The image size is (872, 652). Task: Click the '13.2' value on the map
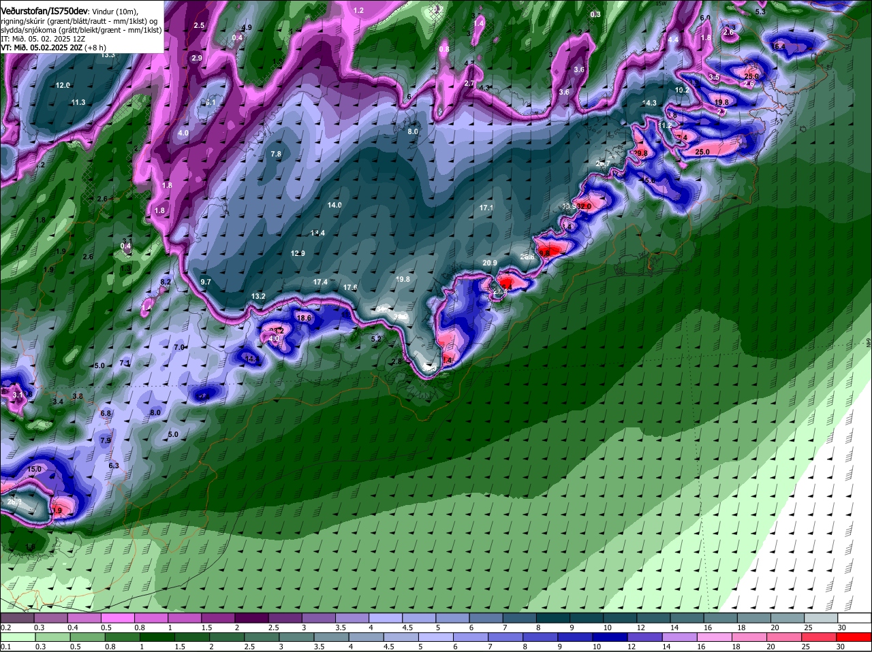[258, 296]
